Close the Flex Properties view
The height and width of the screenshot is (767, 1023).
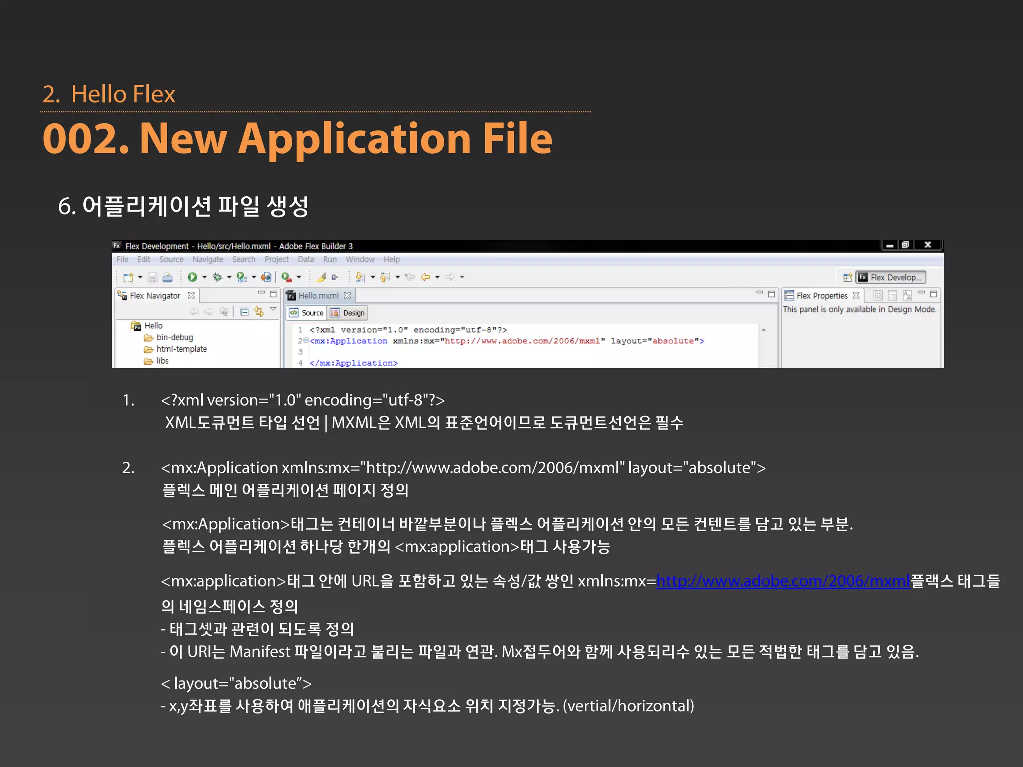pos(856,295)
